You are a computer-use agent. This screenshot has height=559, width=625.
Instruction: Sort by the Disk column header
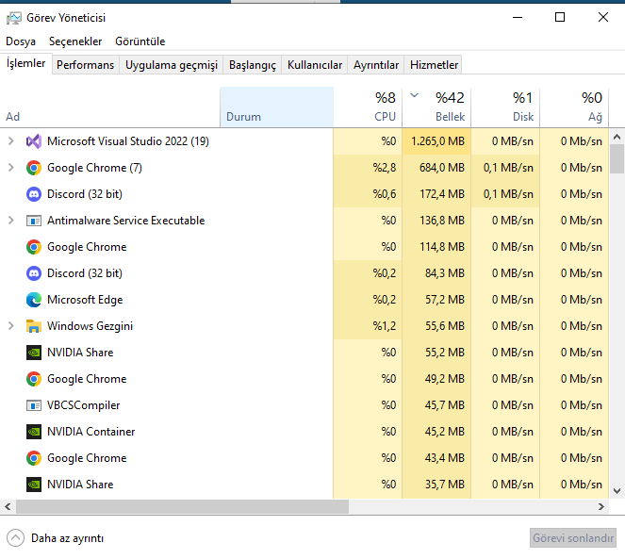pos(505,107)
